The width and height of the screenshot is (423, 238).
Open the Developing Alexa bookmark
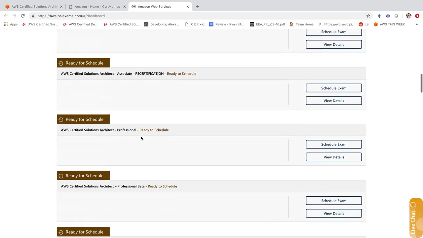coord(162,24)
